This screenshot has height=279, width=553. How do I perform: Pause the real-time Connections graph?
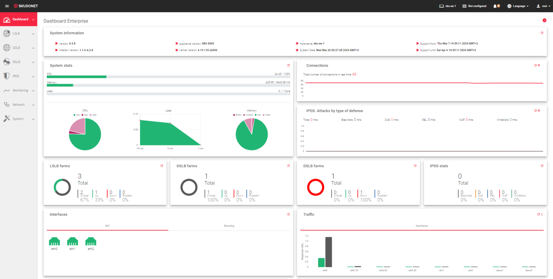point(539,65)
